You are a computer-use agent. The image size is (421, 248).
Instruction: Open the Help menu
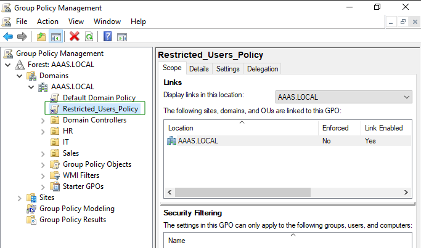pyautogui.click(x=138, y=22)
